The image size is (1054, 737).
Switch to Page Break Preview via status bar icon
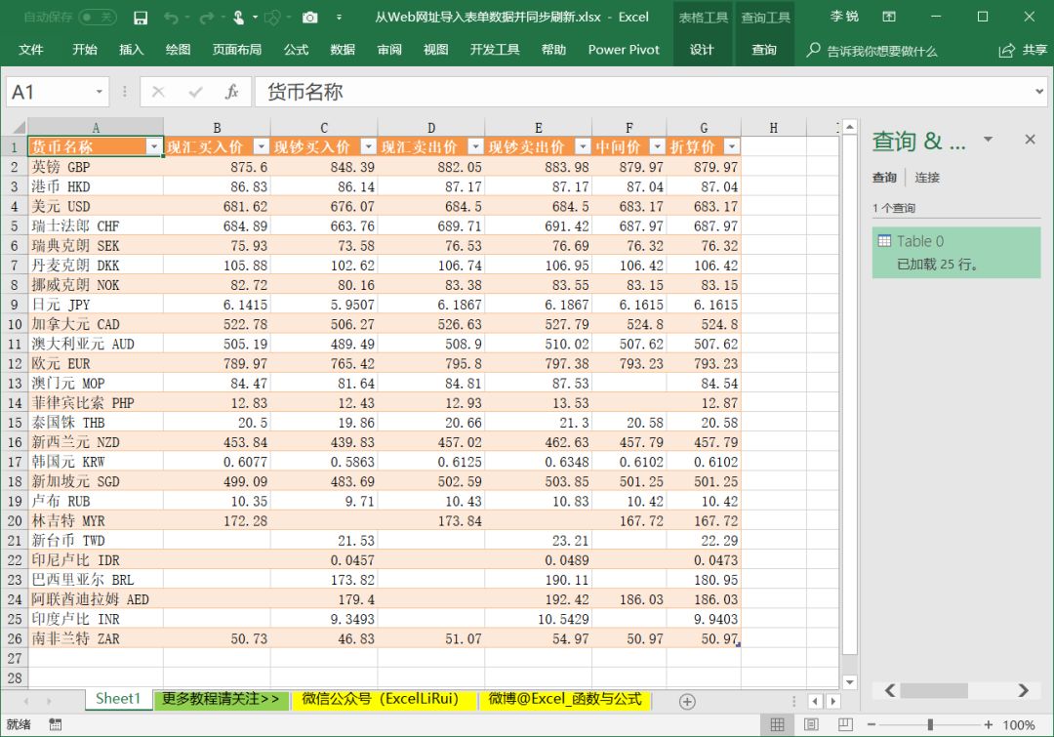click(x=846, y=724)
